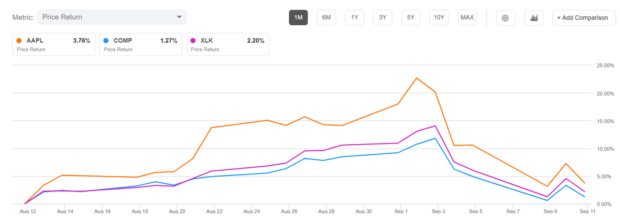Image resolution: width=620 pixels, height=221 pixels.
Task: Switch to the 10Y range
Action: point(439,18)
